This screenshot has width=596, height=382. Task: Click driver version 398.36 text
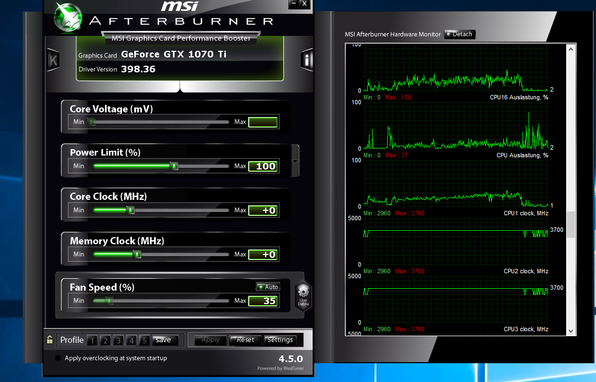138,69
